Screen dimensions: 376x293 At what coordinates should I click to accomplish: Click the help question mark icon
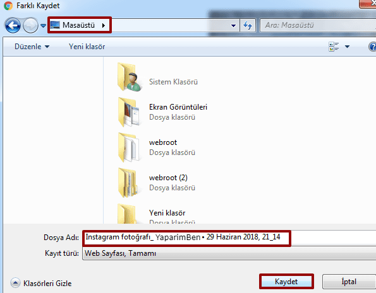(x=372, y=47)
